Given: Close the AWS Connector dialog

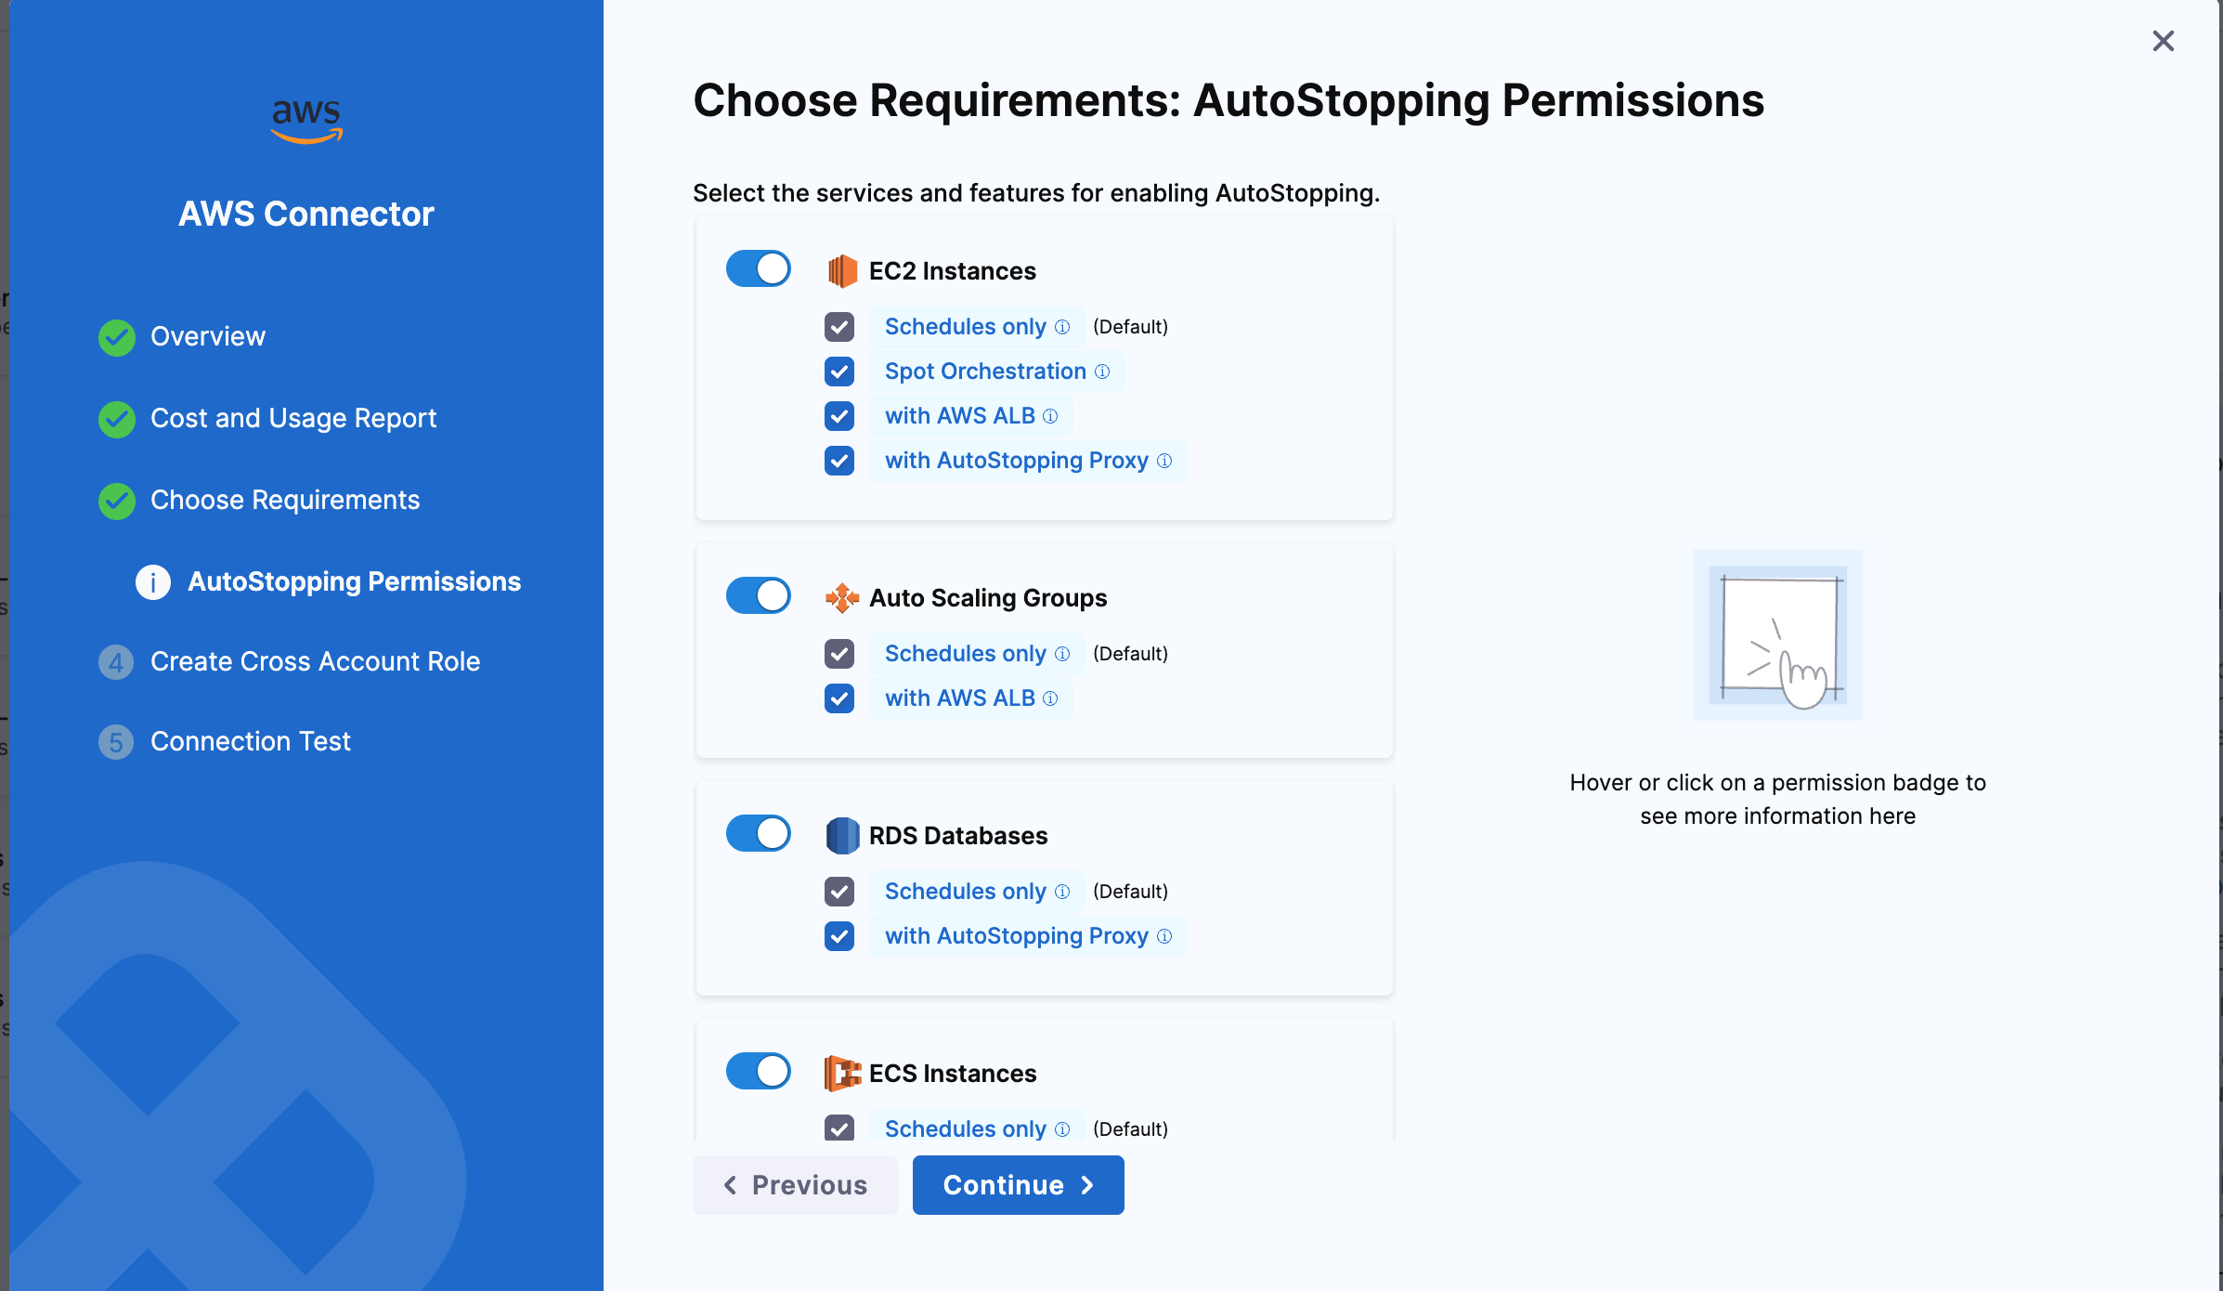Looking at the screenshot, I should coord(2163,41).
